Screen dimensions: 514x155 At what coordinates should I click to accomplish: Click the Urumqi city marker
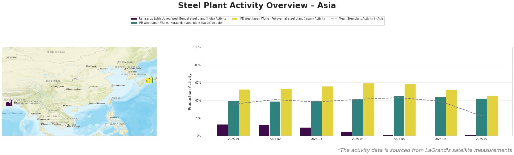point(6,58)
